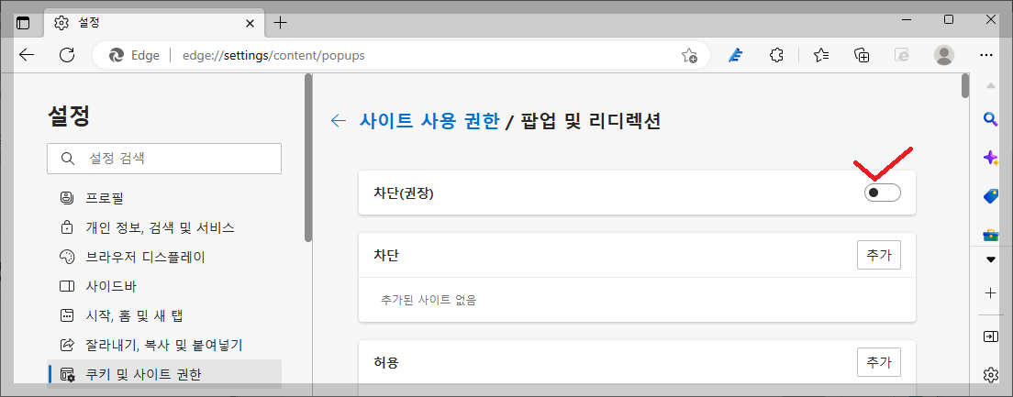Add this page to favorites star icon

pos(689,56)
